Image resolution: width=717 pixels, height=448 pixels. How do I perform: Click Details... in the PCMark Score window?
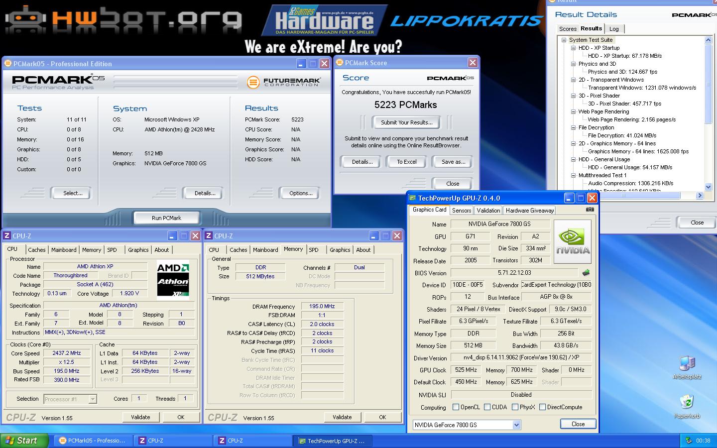[362, 162]
